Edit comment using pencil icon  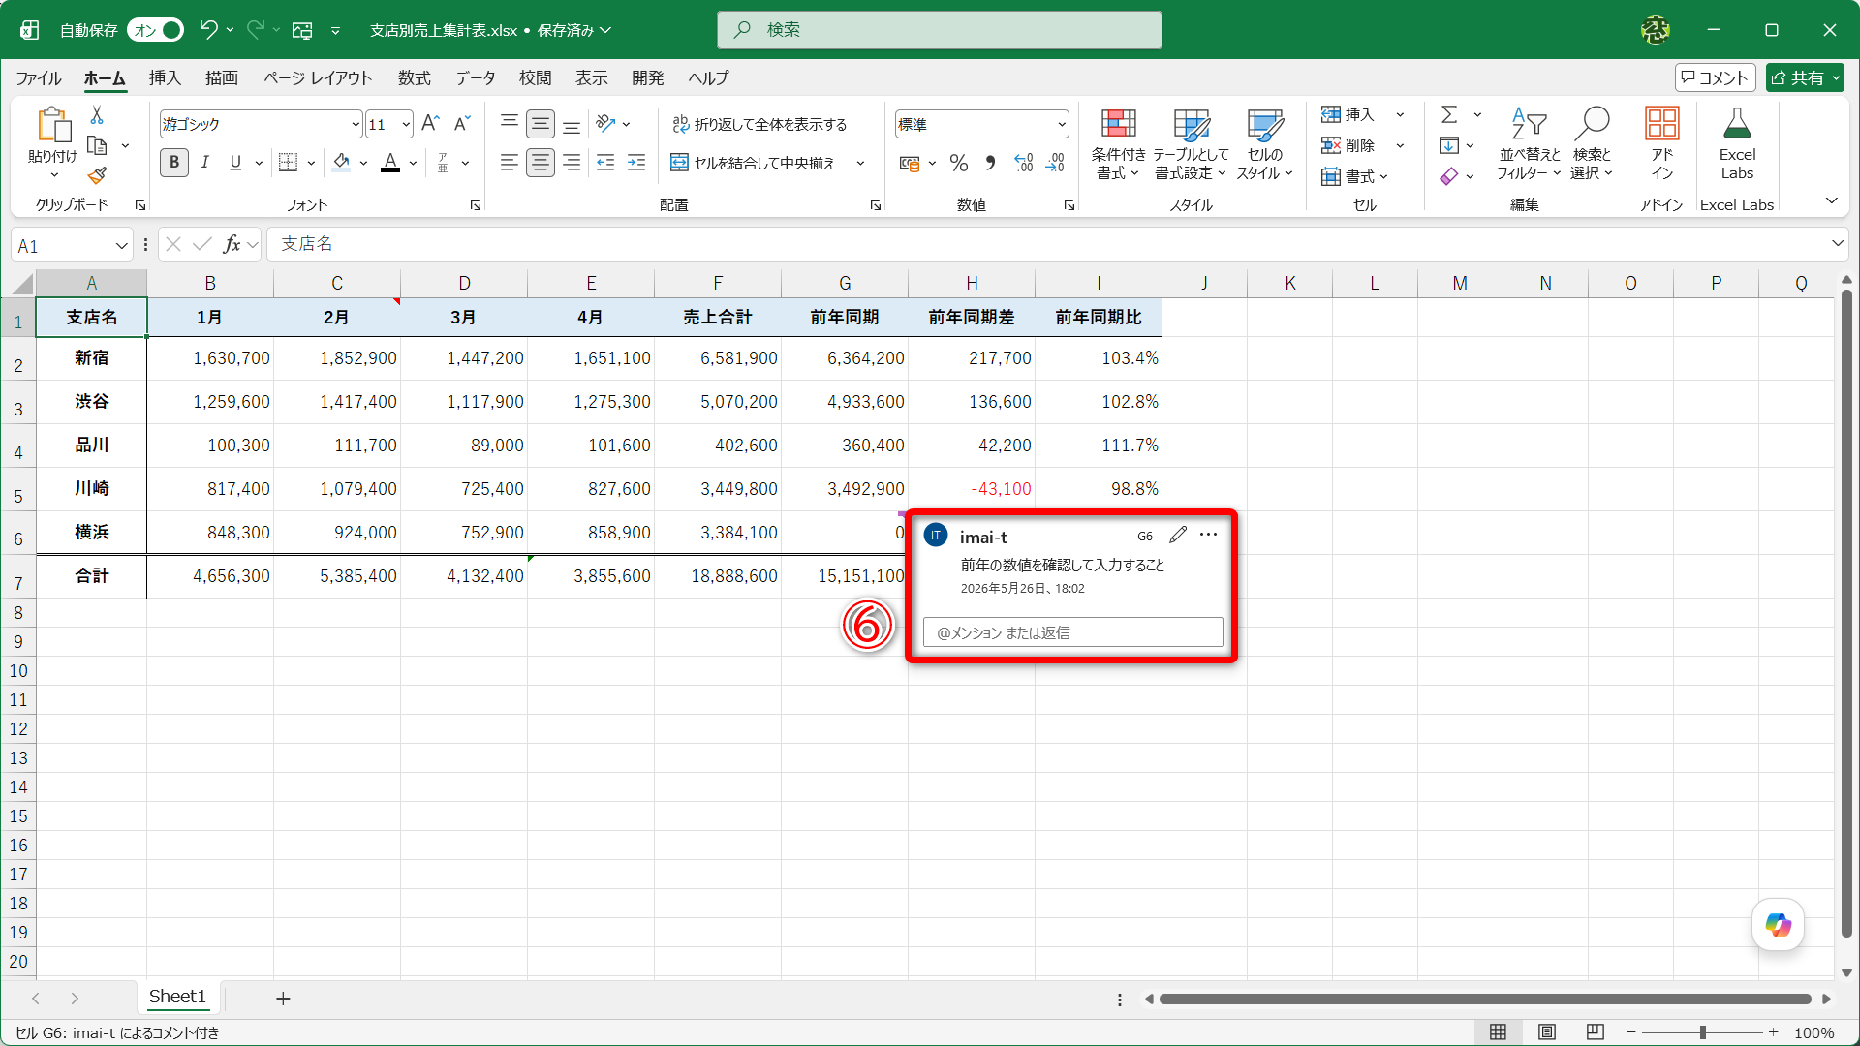pos(1178,535)
